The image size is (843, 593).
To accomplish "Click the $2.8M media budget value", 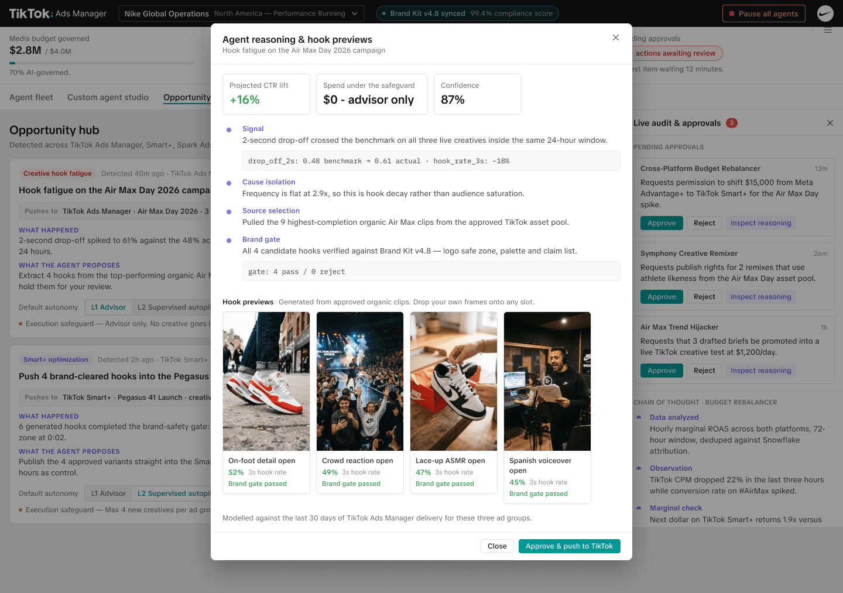I will 25,50.
